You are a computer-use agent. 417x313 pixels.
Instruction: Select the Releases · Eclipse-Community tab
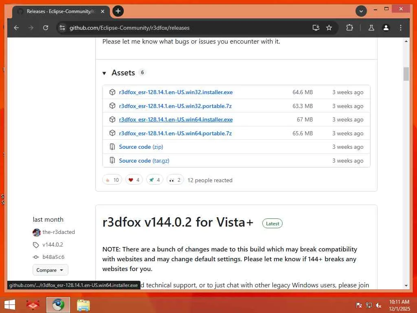coord(61,11)
